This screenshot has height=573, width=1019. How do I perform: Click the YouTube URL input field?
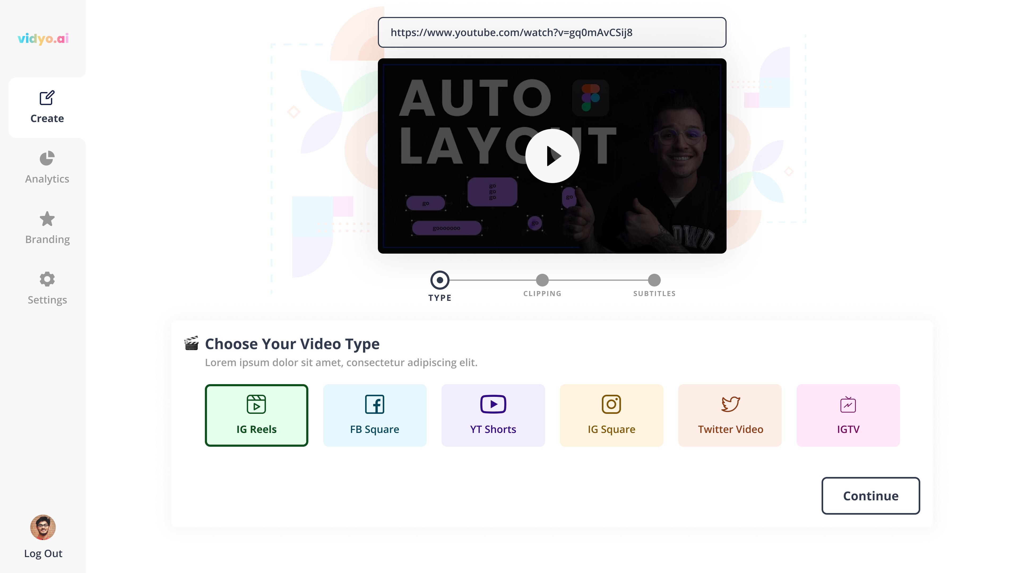[552, 32]
